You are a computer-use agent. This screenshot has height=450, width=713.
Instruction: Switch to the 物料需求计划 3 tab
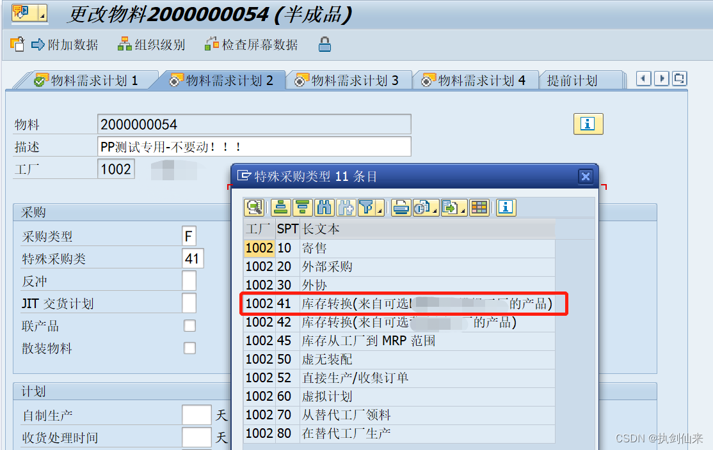349,79
